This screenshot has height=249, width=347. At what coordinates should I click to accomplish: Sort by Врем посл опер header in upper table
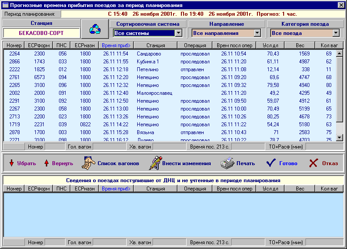[x=234, y=45]
